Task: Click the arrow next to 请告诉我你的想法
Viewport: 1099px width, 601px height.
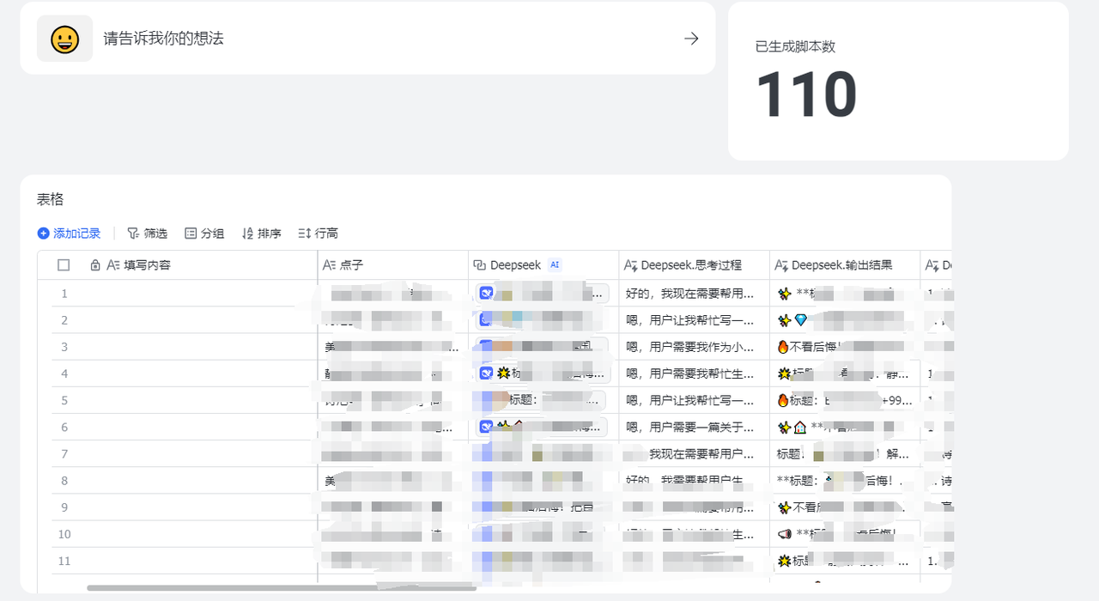Action: coord(691,39)
